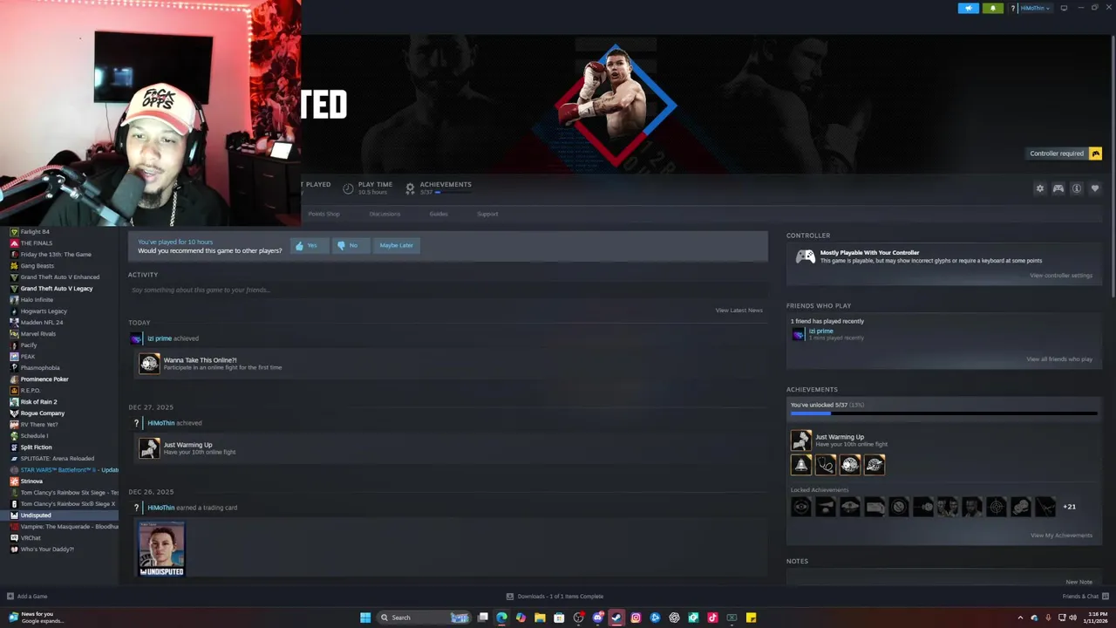Image resolution: width=1116 pixels, height=628 pixels.
Task: Open View My Achievements link
Action: coord(1061,536)
